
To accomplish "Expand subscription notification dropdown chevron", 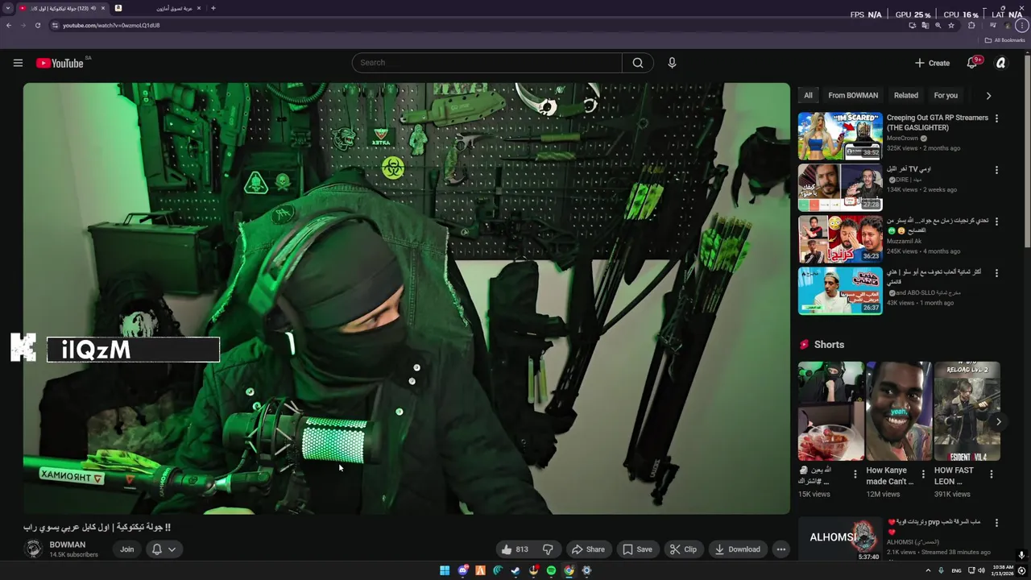I will (x=172, y=549).
